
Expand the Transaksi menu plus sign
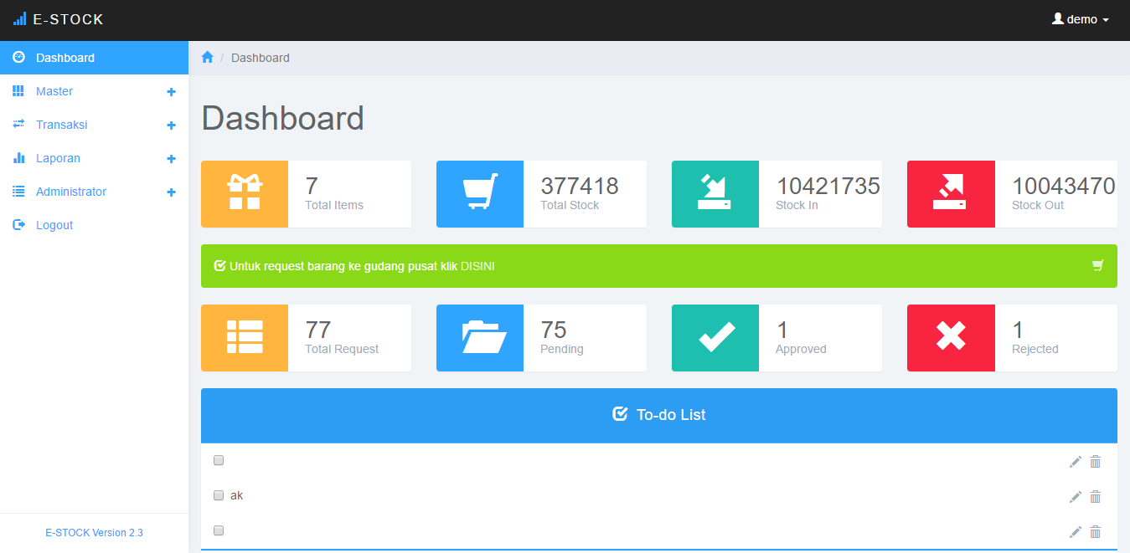pyautogui.click(x=171, y=125)
